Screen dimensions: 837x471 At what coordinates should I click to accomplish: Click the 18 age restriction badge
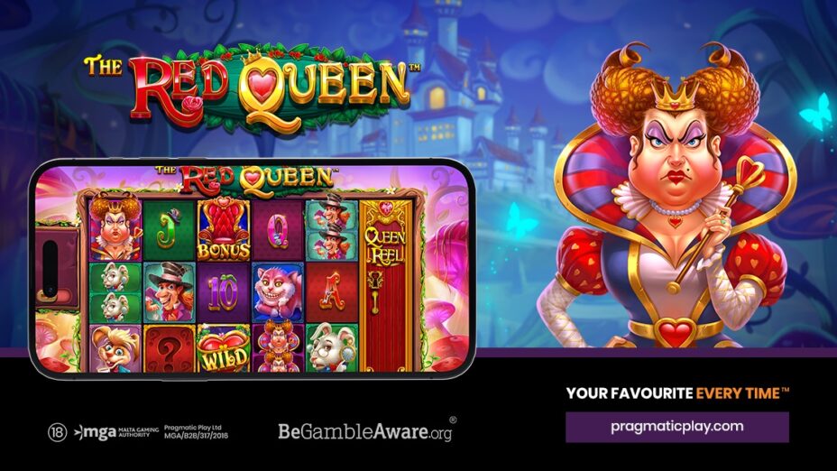pos(57,432)
